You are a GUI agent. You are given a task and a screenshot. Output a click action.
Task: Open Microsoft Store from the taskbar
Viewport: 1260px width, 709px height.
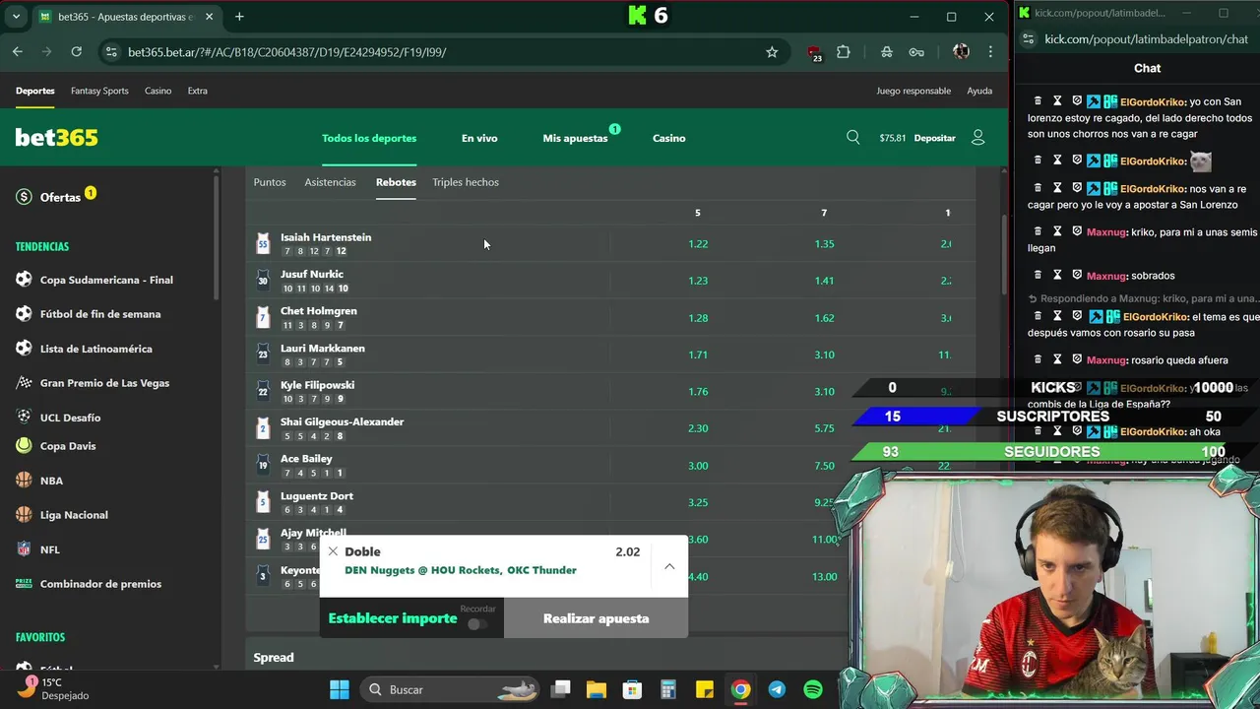point(632,689)
